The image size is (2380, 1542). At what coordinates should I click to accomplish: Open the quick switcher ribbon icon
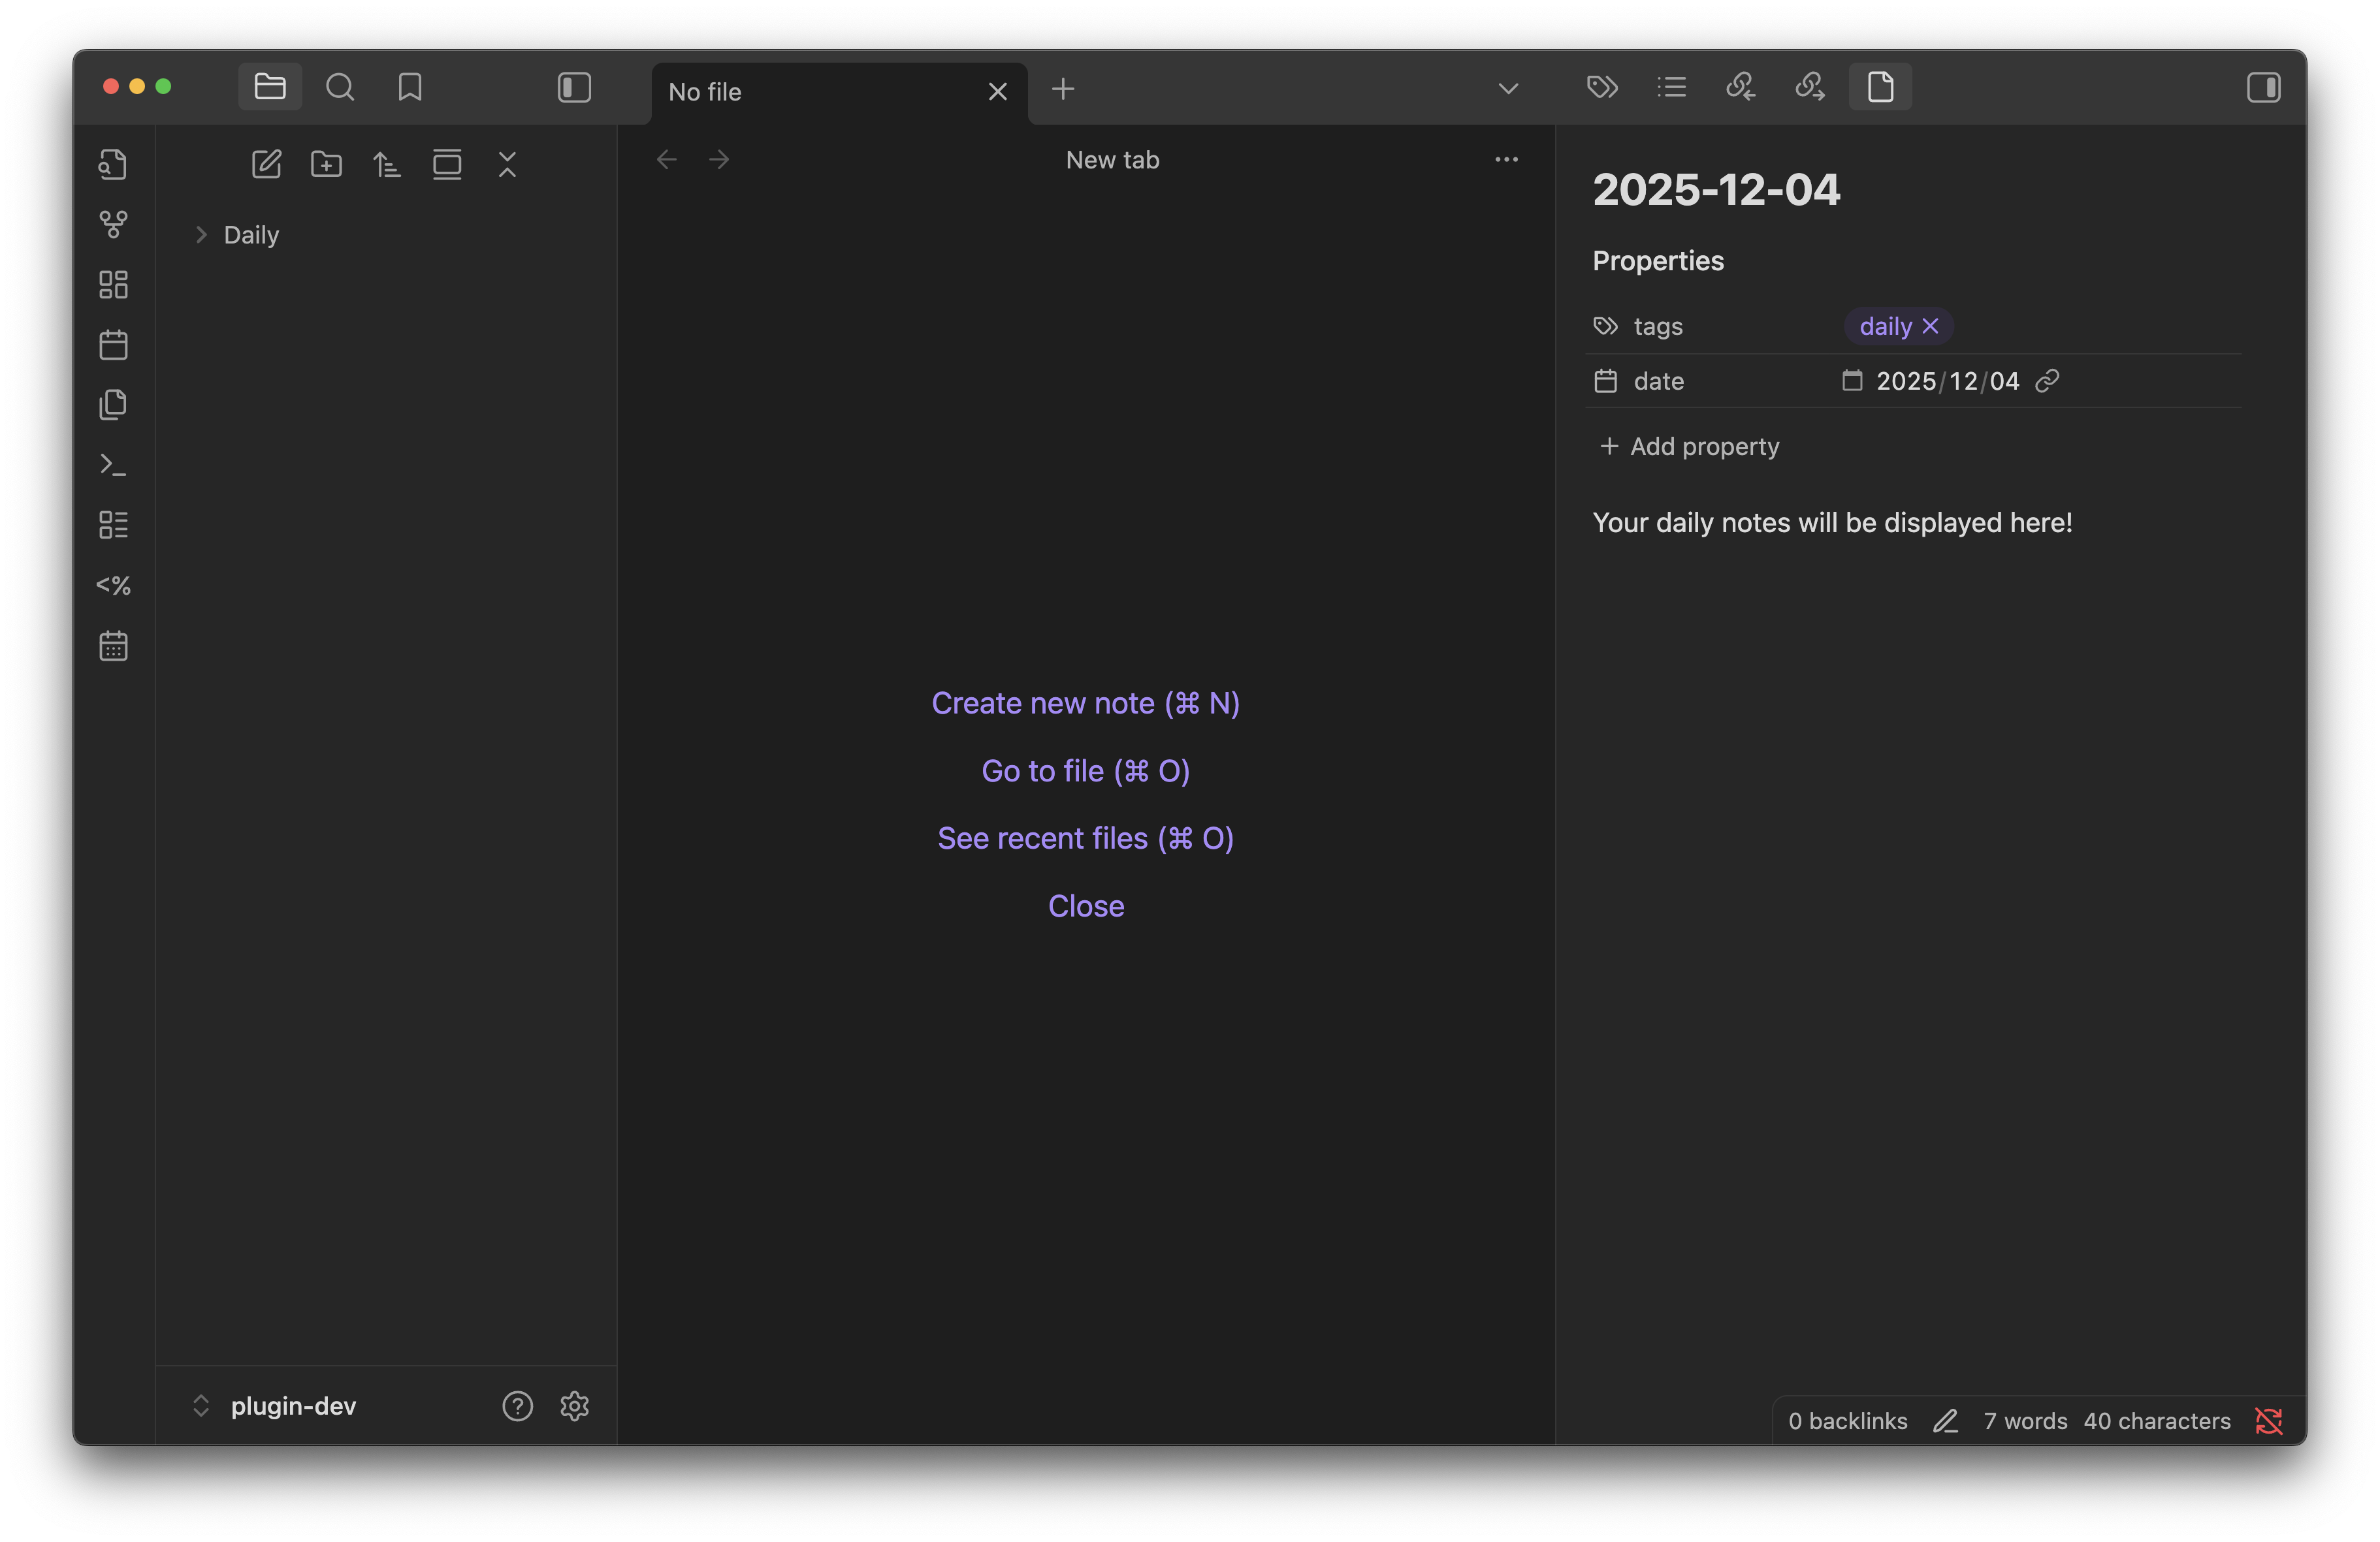pos(113,164)
